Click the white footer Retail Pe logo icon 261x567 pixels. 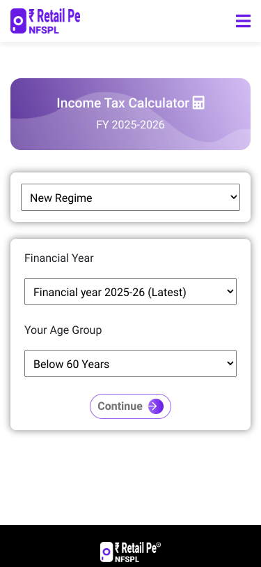pyautogui.click(x=106, y=552)
